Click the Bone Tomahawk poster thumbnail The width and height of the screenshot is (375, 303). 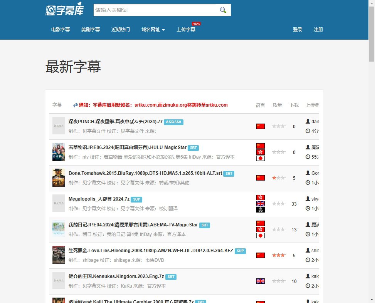59,178
